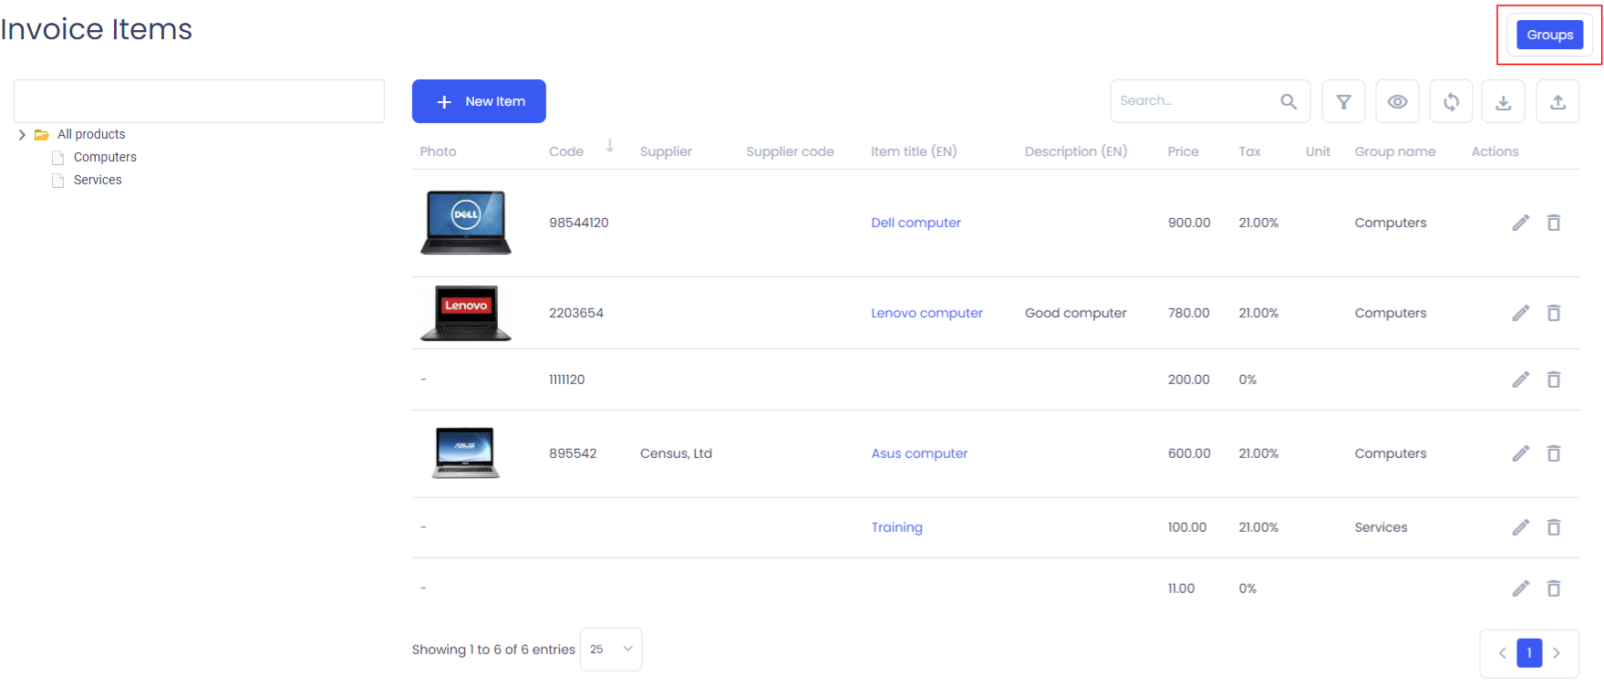Click the search magnifier icon
1604x687 pixels.
tap(1288, 101)
